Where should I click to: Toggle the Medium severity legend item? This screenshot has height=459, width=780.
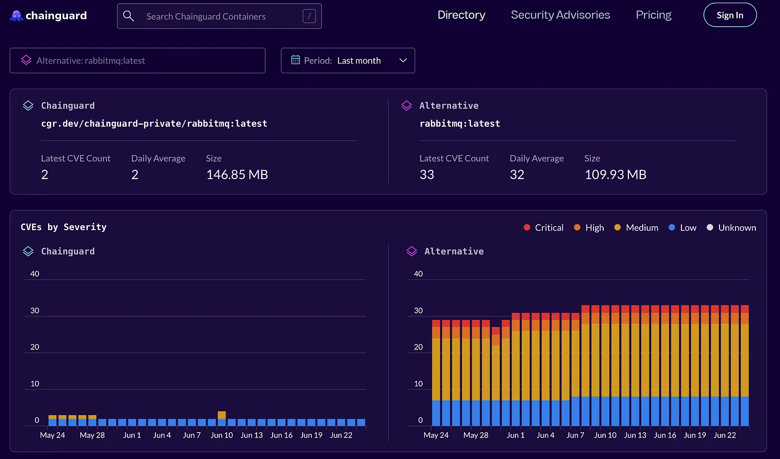tap(636, 227)
